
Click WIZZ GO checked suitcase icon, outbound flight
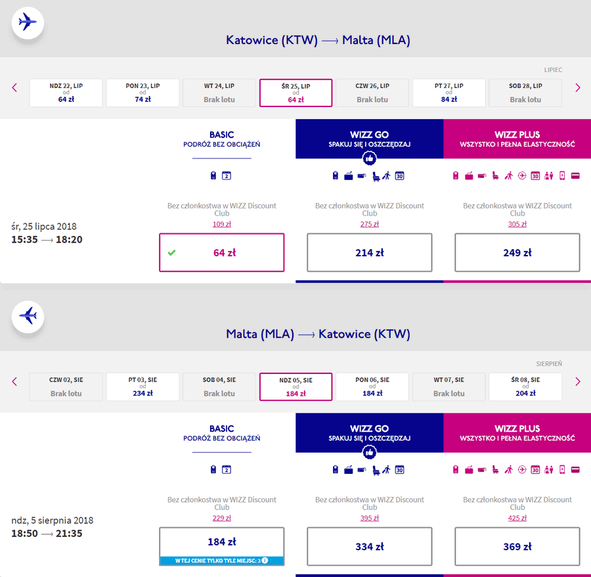click(x=349, y=175)
